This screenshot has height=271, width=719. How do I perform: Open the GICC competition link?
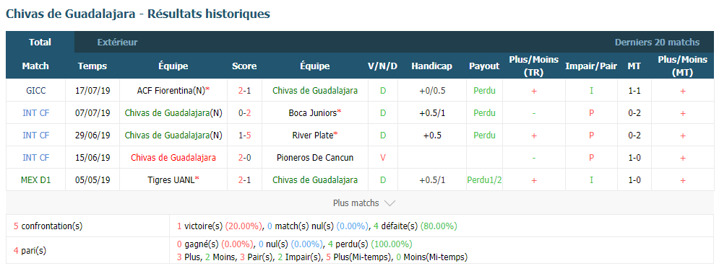pos(35,91)
